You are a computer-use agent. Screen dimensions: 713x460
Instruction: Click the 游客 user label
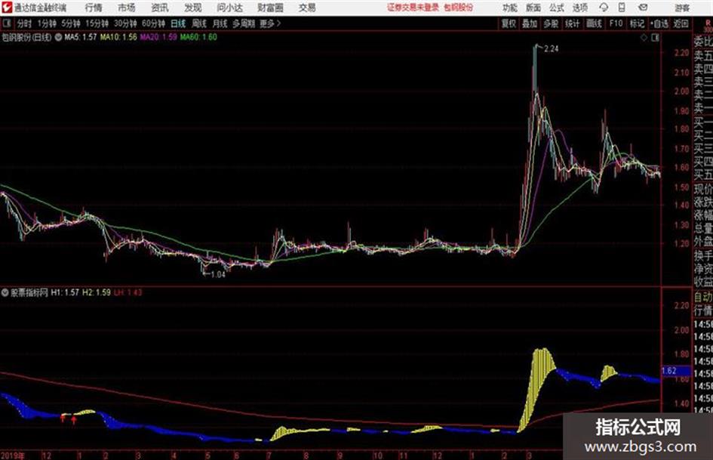(682, 8)
